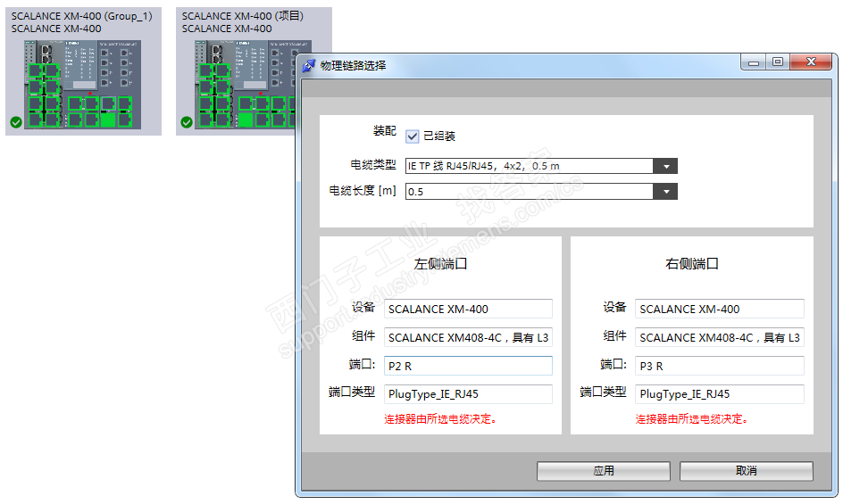Viewport: 843px width, 504px height.
Task: Click the 左侧端口 heading
Action: click(x=440, y=264)
